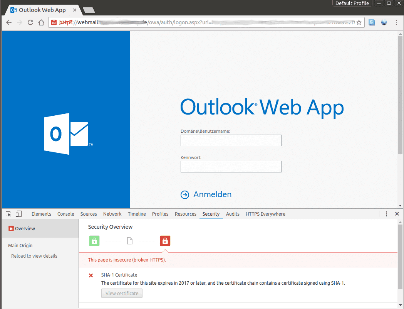
Task: Click the green secure lock icon
Action: pos(94,241)
